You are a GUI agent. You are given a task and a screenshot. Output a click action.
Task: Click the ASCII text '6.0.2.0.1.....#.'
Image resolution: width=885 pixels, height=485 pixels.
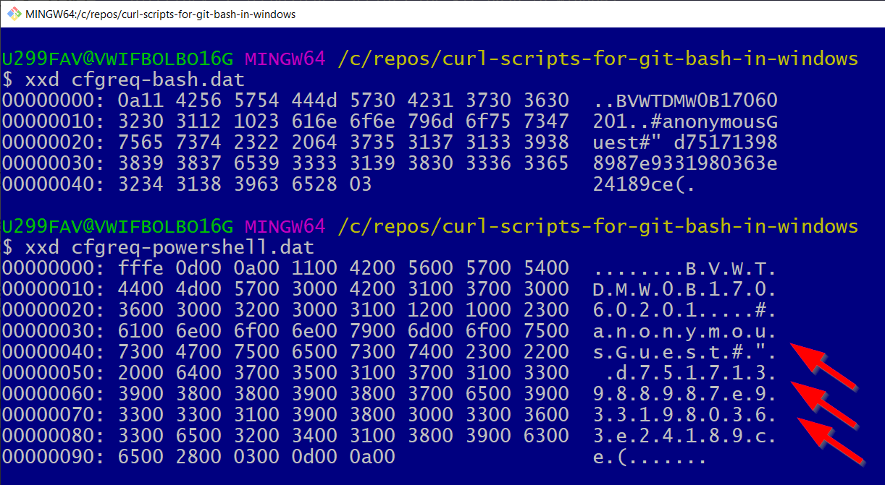point(685,312)
